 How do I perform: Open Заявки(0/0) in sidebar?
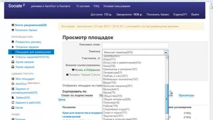[23, 98]
